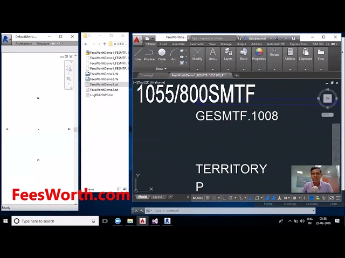Select the Circle draw tool
This screenshot has width=345, height=258.
click(162, 54)
